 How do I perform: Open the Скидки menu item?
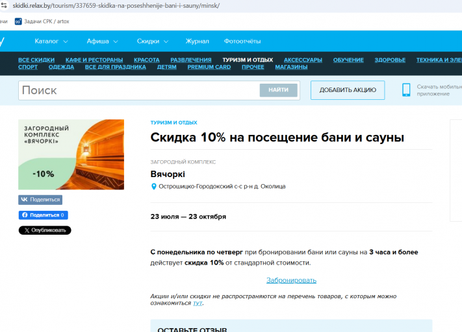tap(148, 41)
